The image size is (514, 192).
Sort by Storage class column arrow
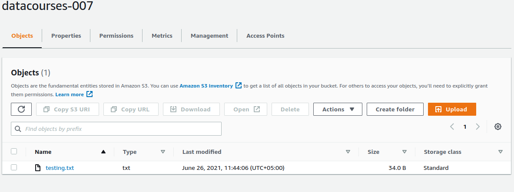point(500,152)
